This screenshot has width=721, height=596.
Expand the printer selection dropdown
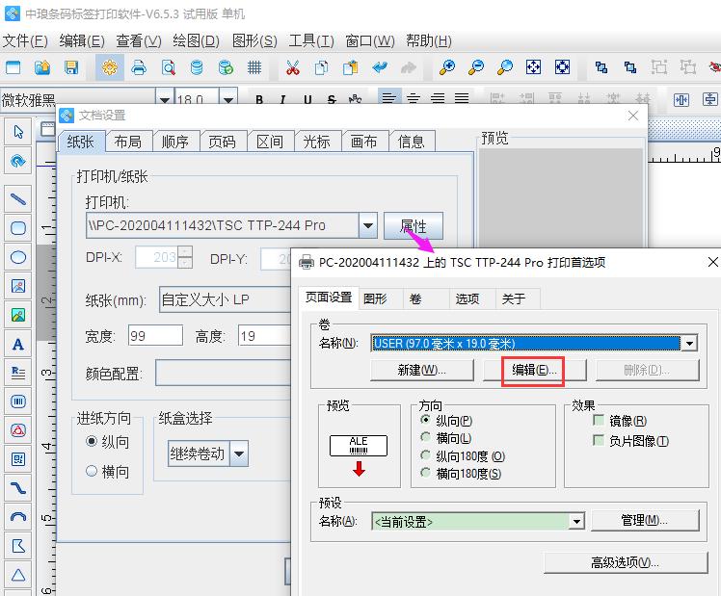(368, 225)
